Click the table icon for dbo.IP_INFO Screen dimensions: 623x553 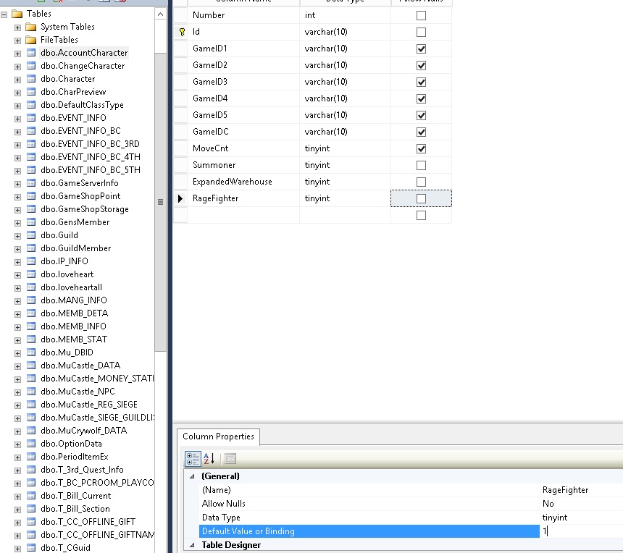click(31, 261)
